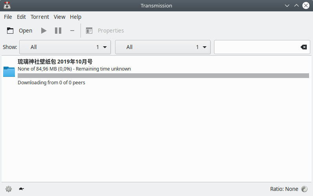Expand the first Show filter dropdown
This screenshot has height=196, width=313.
(x=65, y=47)
